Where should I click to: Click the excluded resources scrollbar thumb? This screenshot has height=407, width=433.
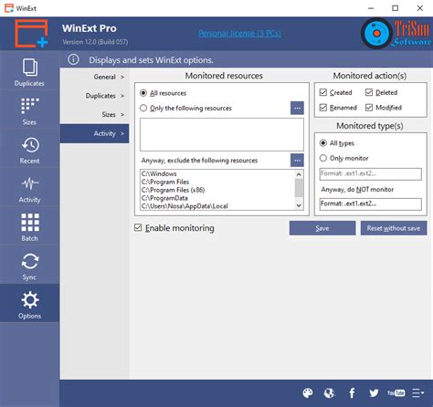coord(299,188)
